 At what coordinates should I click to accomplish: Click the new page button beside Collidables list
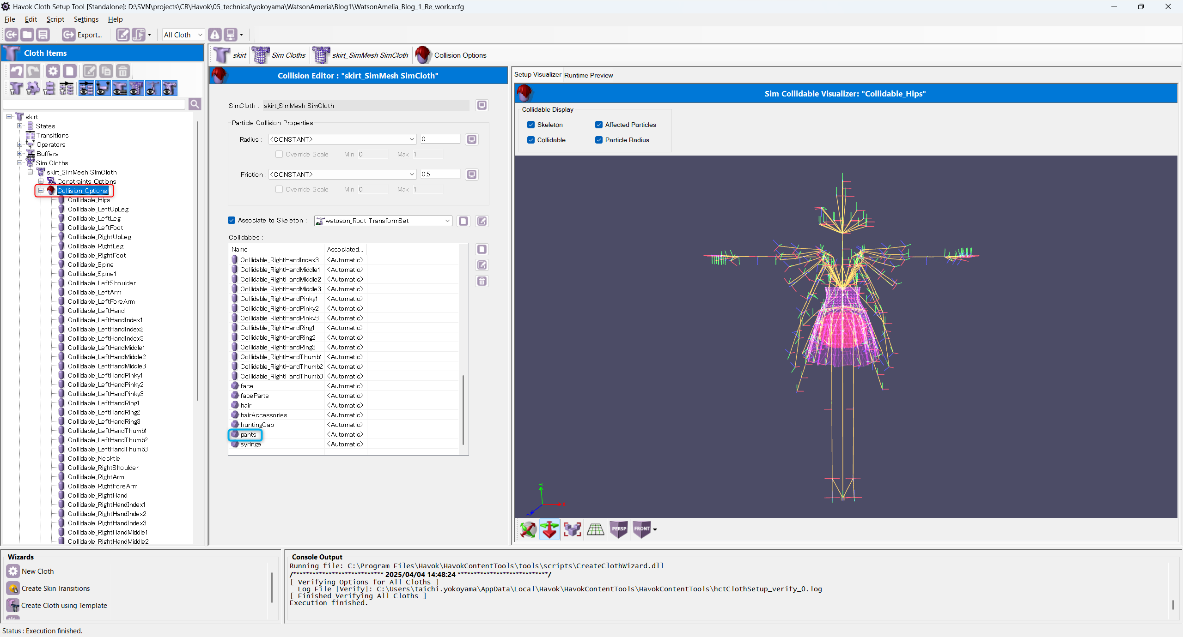click(x=482, y=249)
